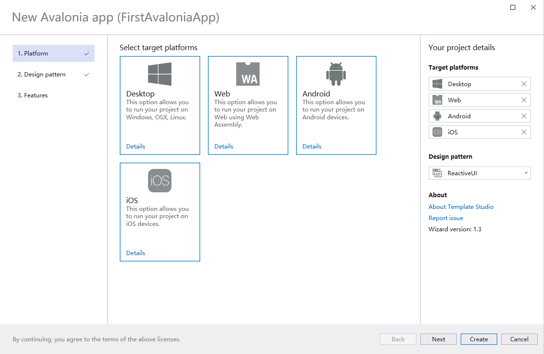
Task: Click the Web icon in Target platforms list
Action: click(x=437, y=100)
